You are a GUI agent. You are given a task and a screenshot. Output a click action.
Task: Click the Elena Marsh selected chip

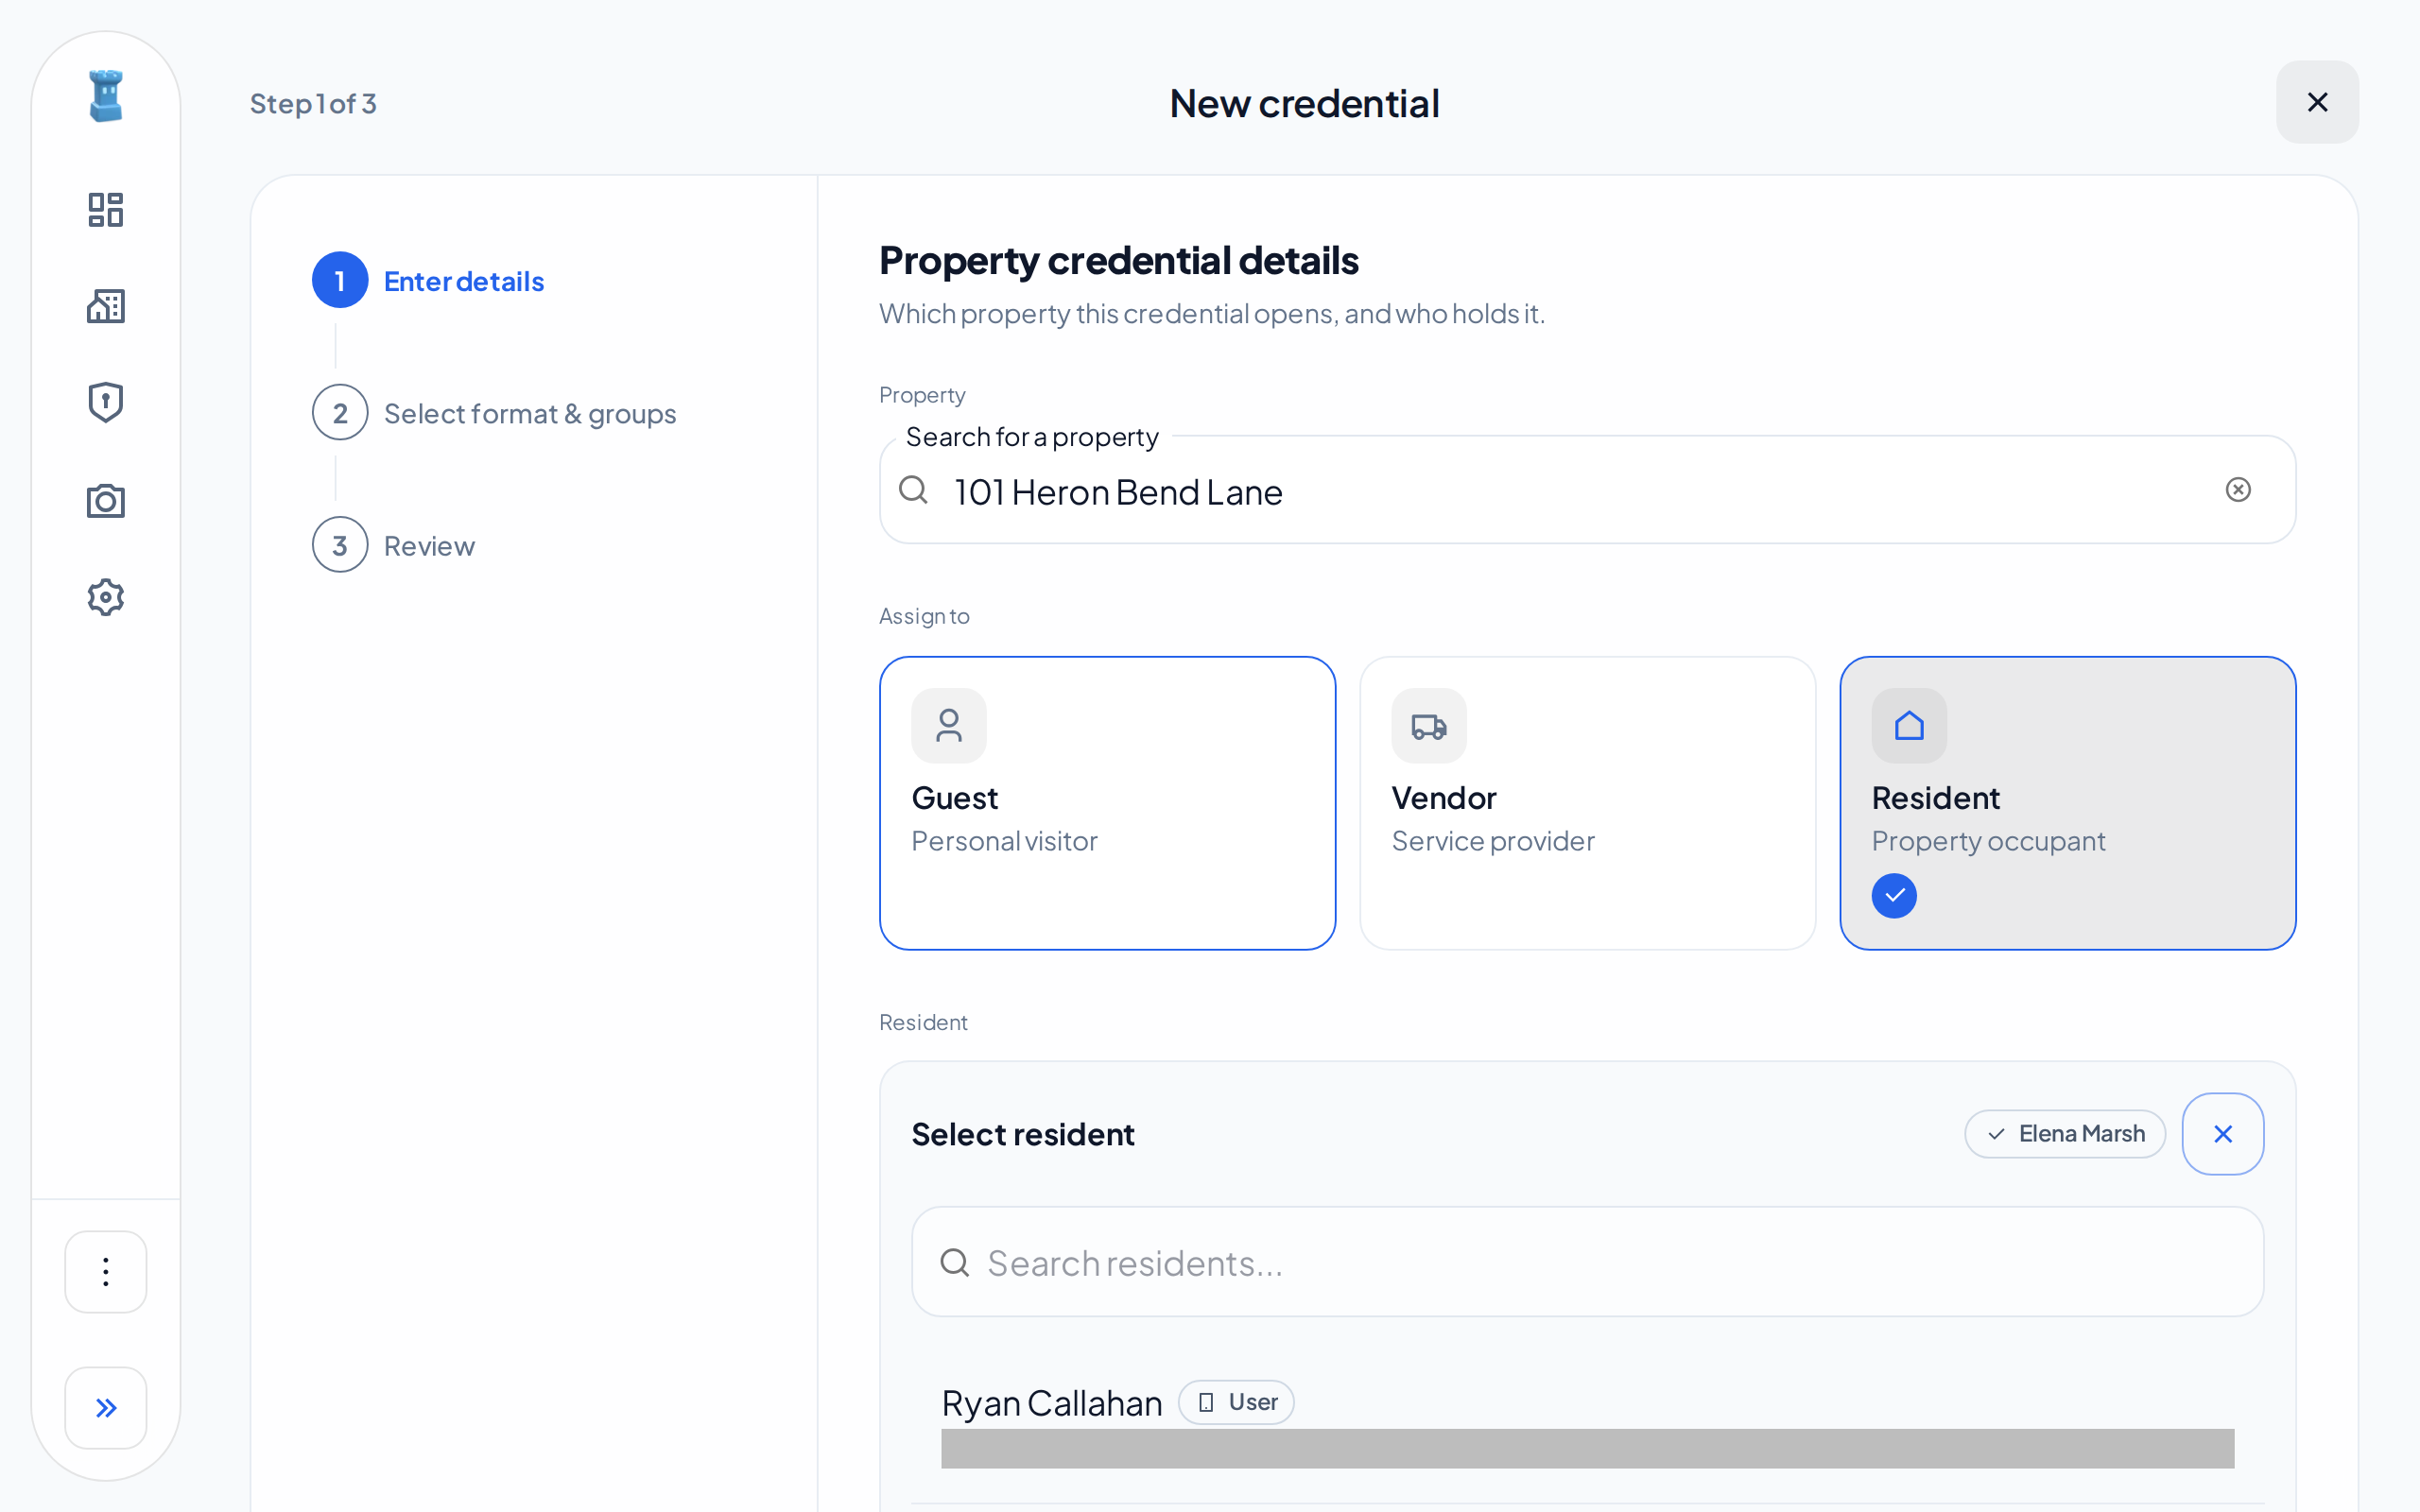[x=2065, y=1134]
